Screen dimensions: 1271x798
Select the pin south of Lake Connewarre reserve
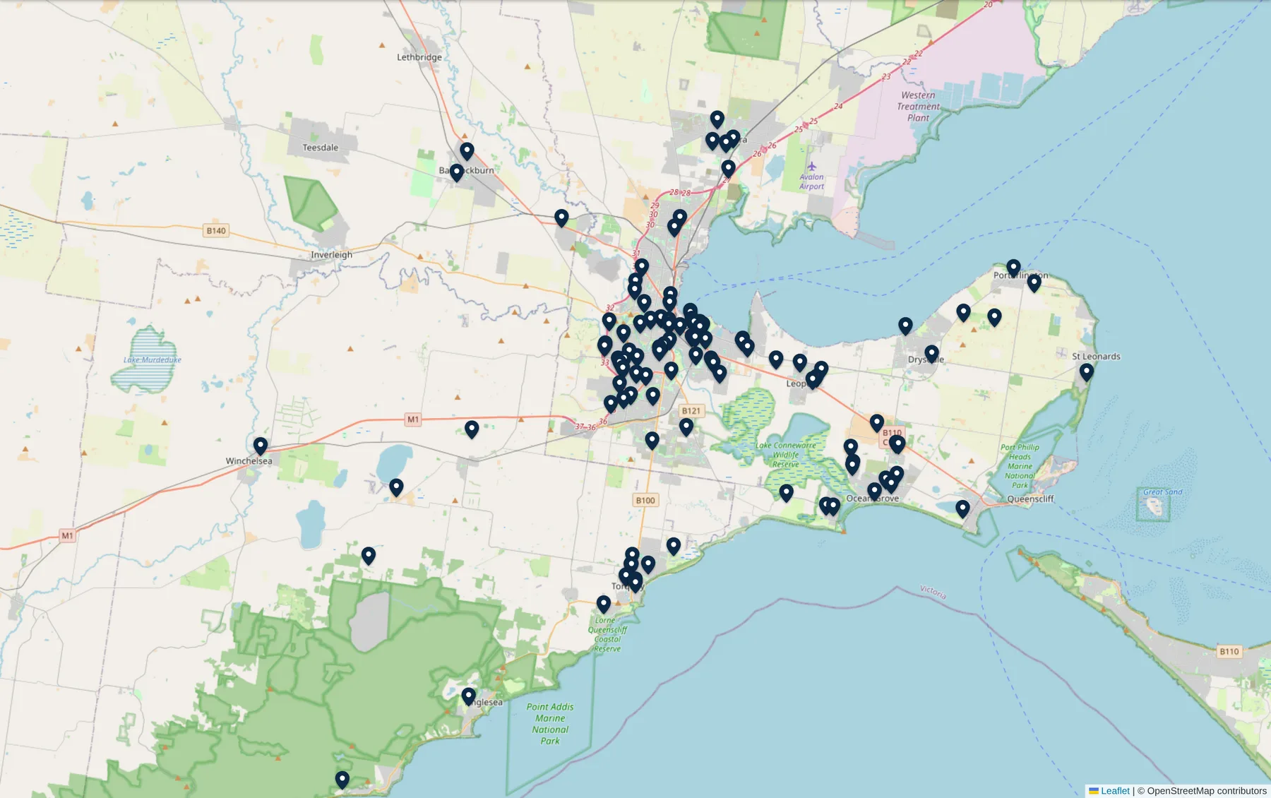(x=786, y=493)
